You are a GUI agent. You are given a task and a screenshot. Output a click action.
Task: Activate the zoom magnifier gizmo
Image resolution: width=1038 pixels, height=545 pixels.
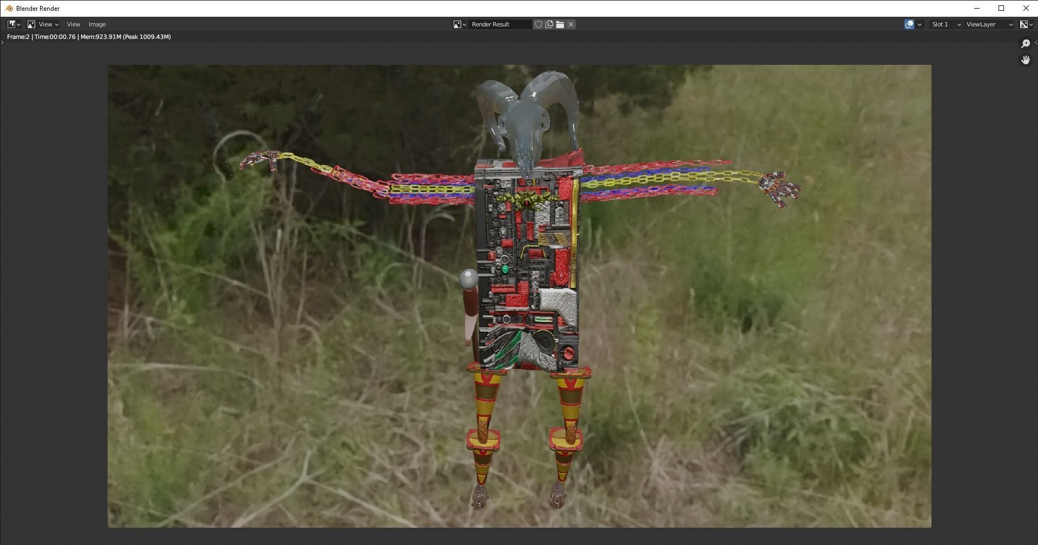pos(1025,43)
